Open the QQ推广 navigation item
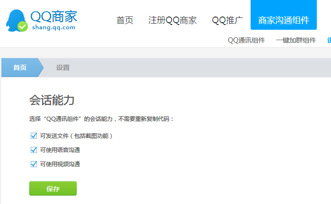Image resolution: width=331 pixels, height=204 pixels. click(227, 20)
